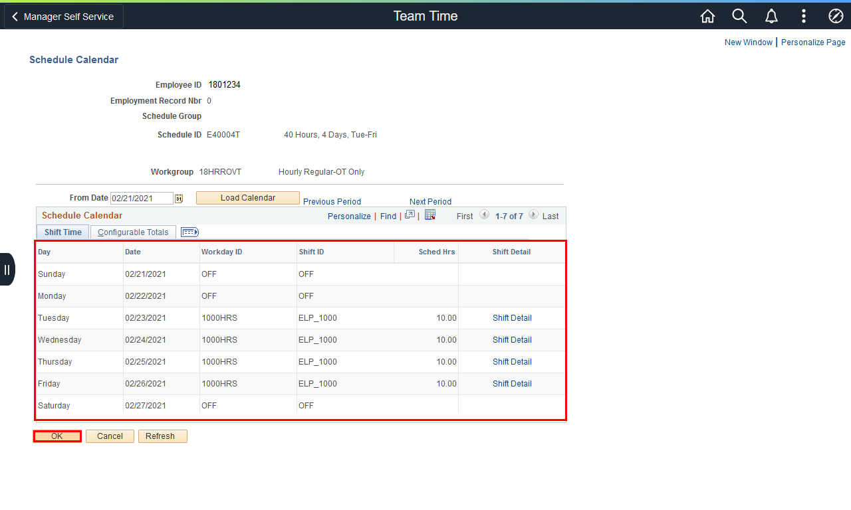This screenshot has height=510, width=851.
Task: Click the Schedule Calendar page heading
Action: (x=74, y=60)
